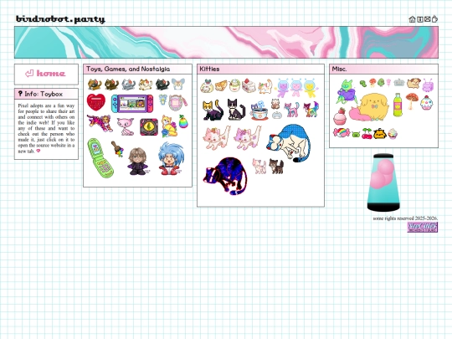Viewport: 452px width, 339px height.
Task: Open the toast-shaped cat adopt
Action: tap(221, 85)
